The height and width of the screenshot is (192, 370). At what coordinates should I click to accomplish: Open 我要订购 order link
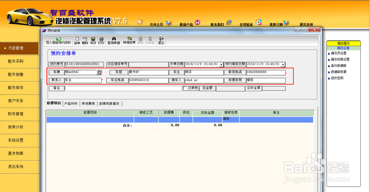(276, 24)
